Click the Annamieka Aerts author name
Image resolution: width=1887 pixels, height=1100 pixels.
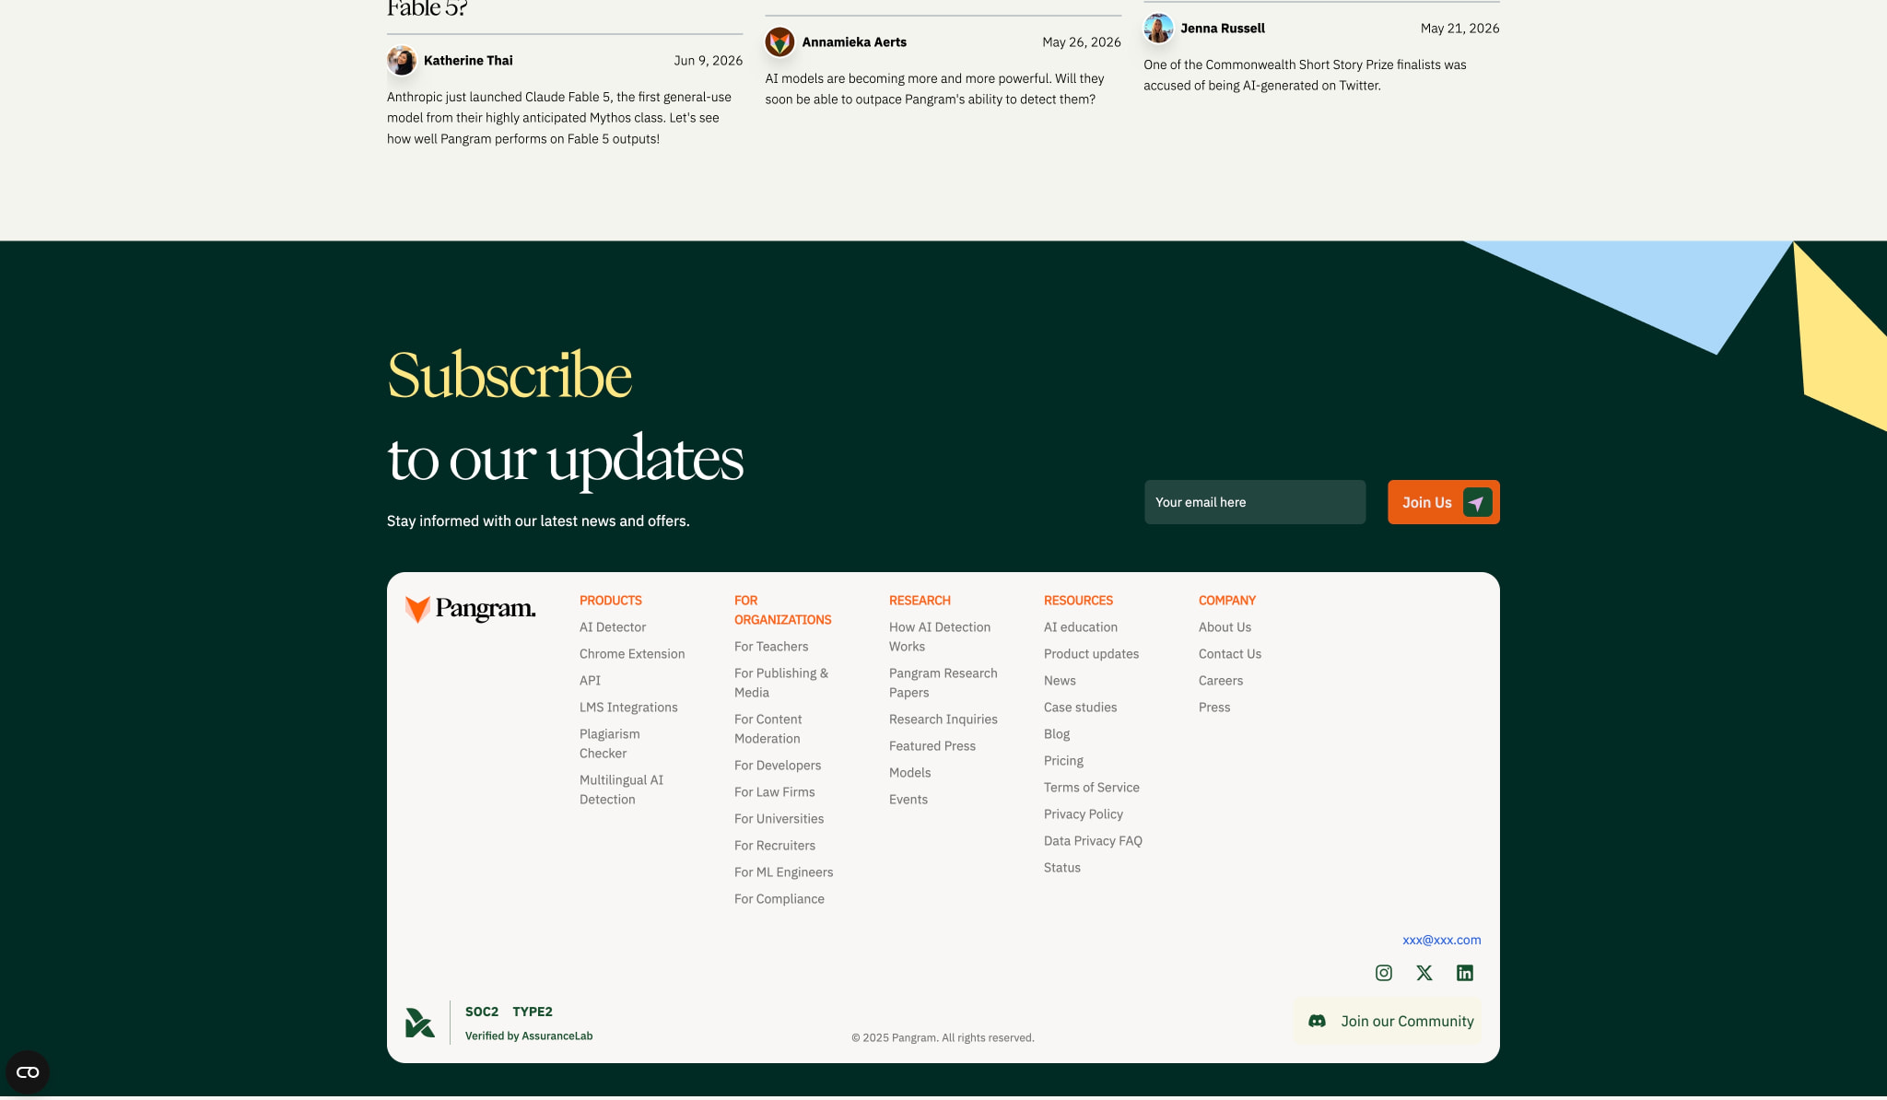point(854,42)
